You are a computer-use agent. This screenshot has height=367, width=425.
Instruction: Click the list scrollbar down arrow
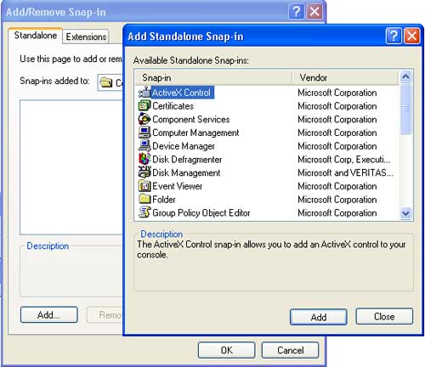(405, 213)
